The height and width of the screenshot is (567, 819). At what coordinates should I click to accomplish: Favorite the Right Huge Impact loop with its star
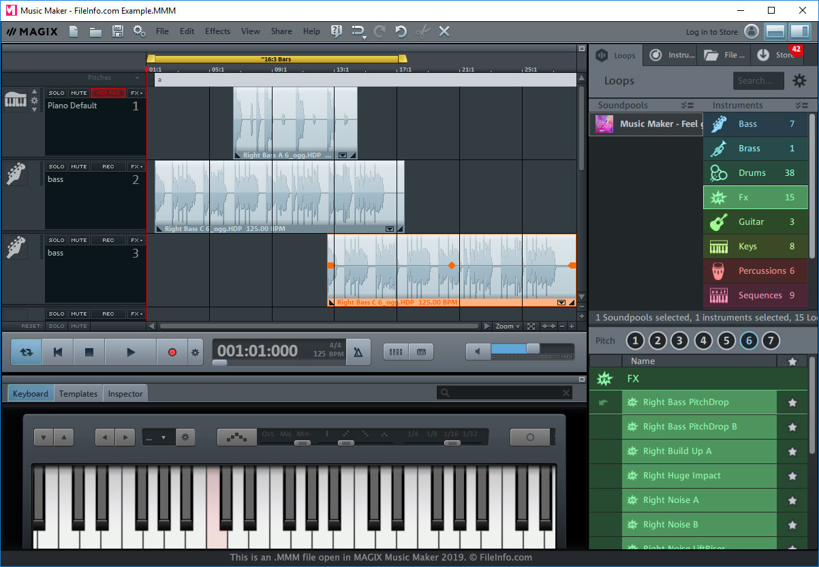pos(792,476)
